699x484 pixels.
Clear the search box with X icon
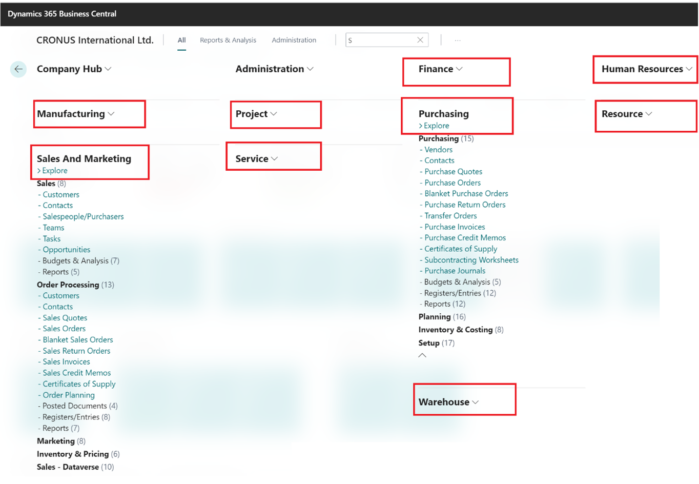(420, 40)
